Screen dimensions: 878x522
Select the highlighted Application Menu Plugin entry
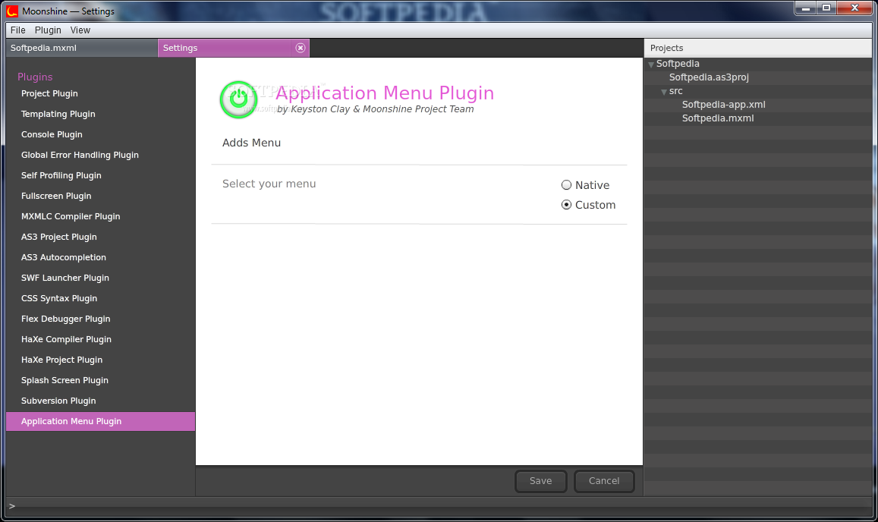tap(101, 421)
